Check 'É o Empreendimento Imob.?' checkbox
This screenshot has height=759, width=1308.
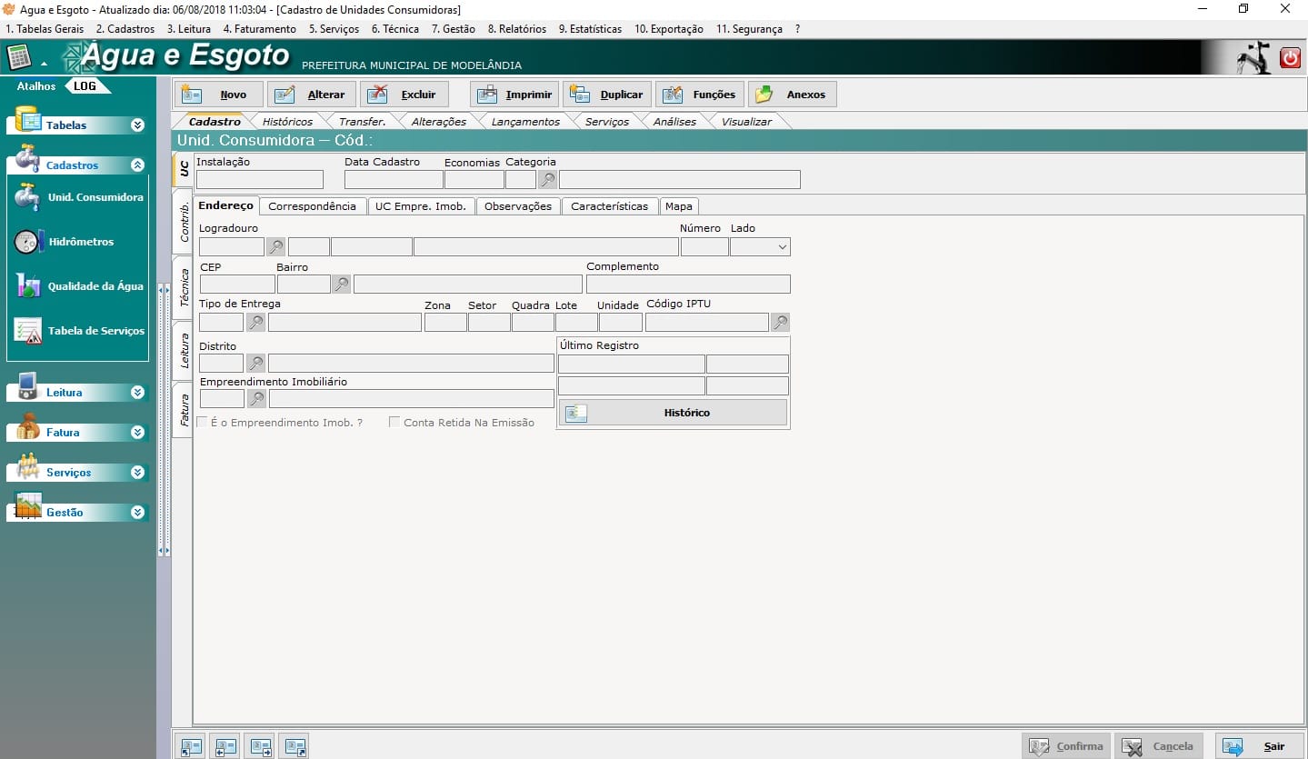pos(202,423)
